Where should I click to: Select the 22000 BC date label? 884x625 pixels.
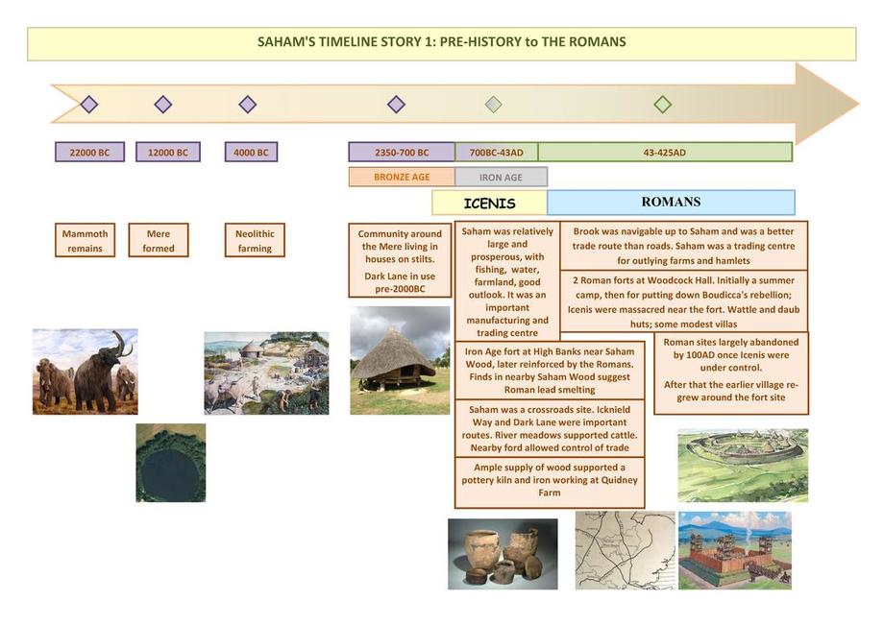click(89, 152)
